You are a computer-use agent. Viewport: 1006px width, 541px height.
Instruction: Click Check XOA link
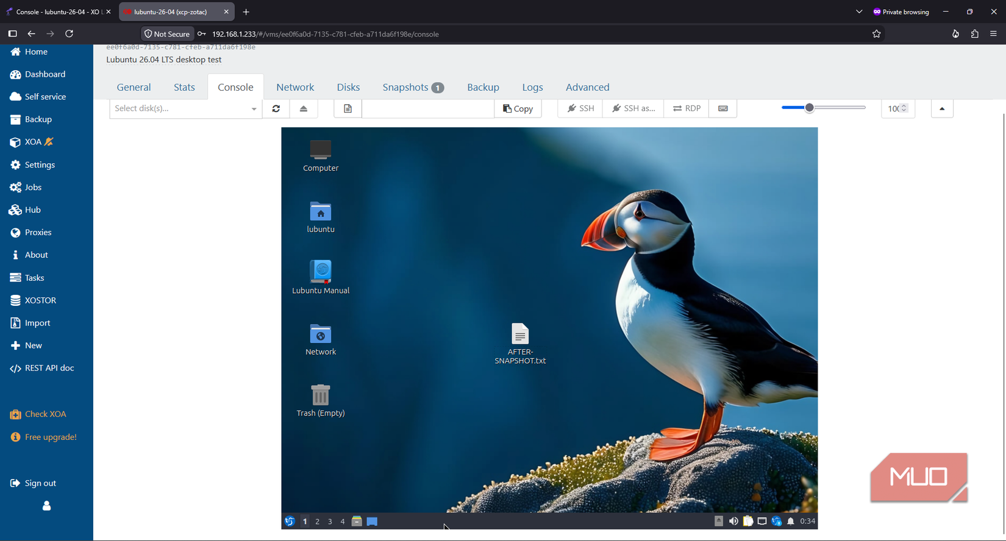point(38,414)
